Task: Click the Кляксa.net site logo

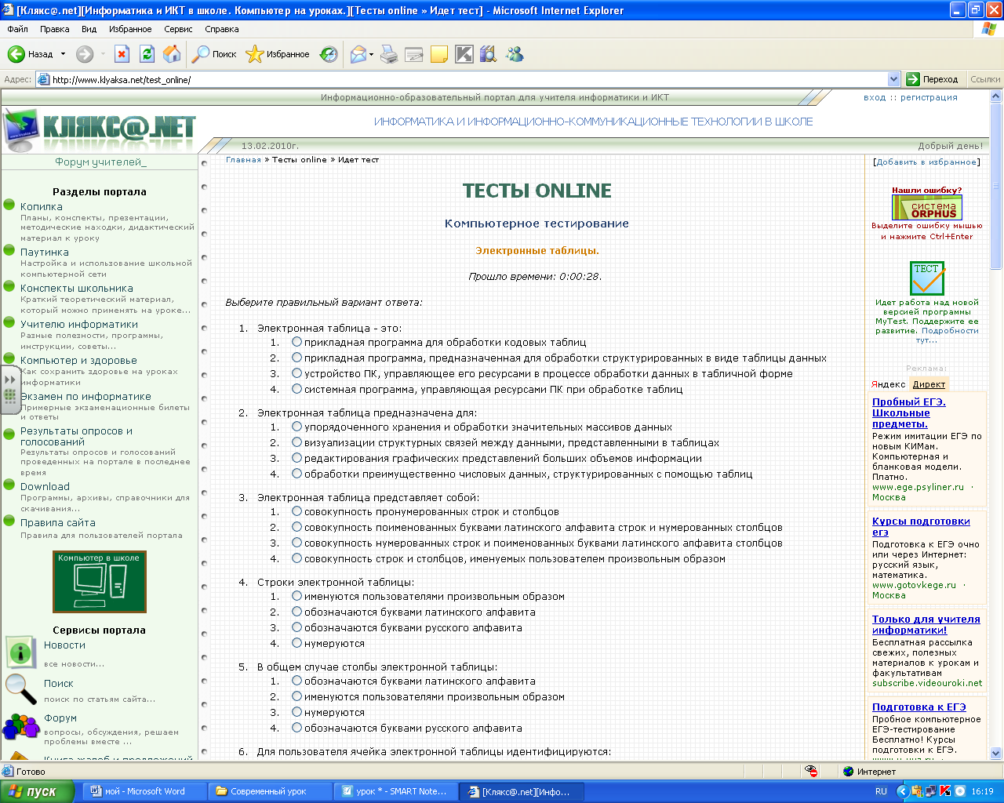Action: (x=99, y=129)
